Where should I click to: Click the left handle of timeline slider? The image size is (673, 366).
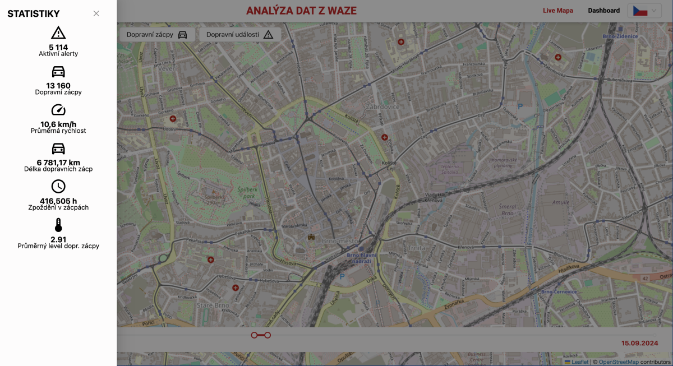(x=255, y=335)
